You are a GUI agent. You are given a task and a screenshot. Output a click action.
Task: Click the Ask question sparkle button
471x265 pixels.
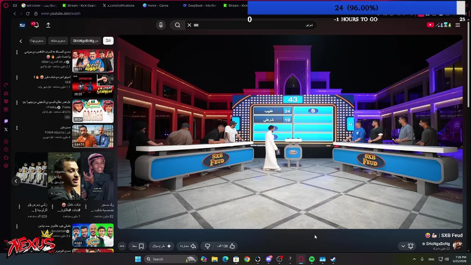click(x=162, y=246)
